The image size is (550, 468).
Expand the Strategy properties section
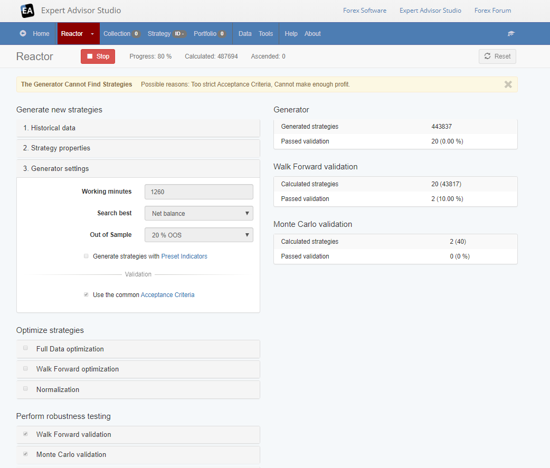click(138, 148)
